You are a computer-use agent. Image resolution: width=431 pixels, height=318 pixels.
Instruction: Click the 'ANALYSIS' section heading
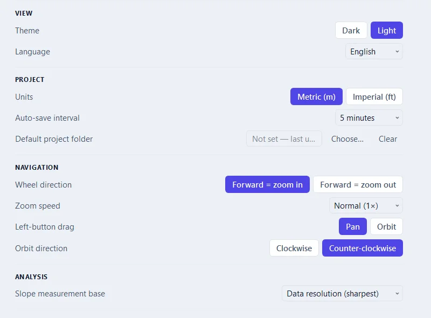coord(31,276)
